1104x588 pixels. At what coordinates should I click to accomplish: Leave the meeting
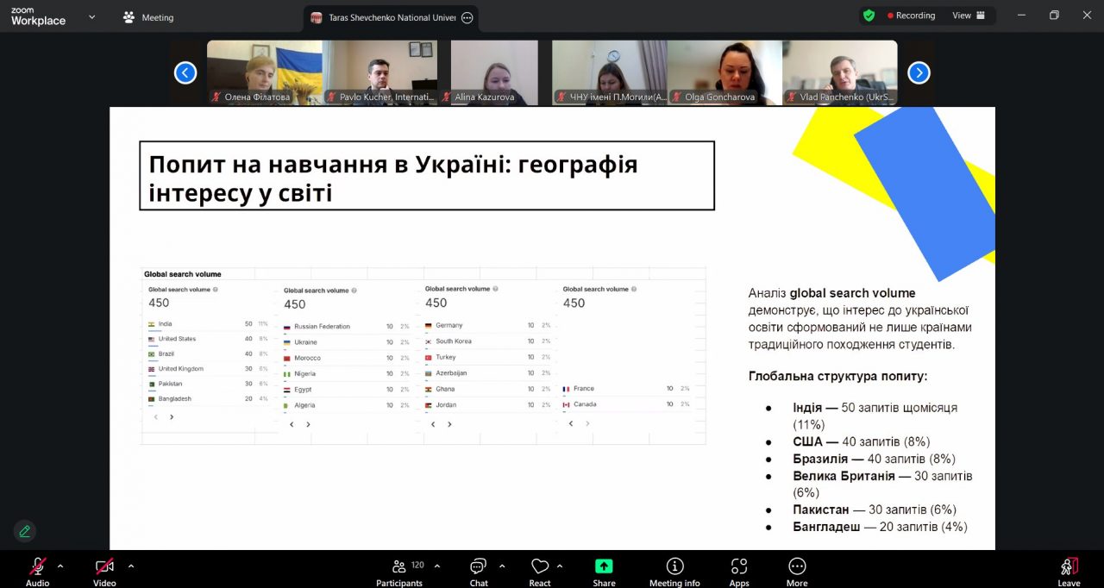pos(1069,567)
